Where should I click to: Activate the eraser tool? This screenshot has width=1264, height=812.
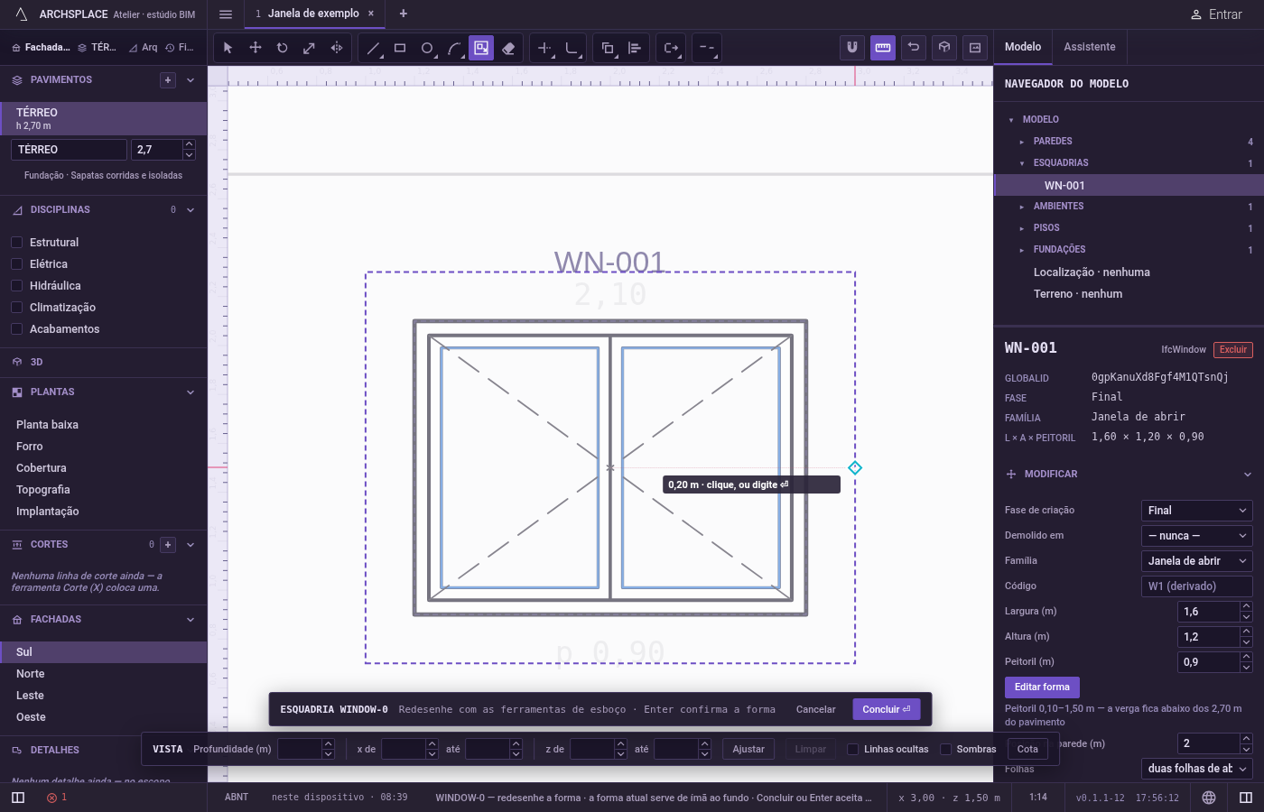coord(508,48)
